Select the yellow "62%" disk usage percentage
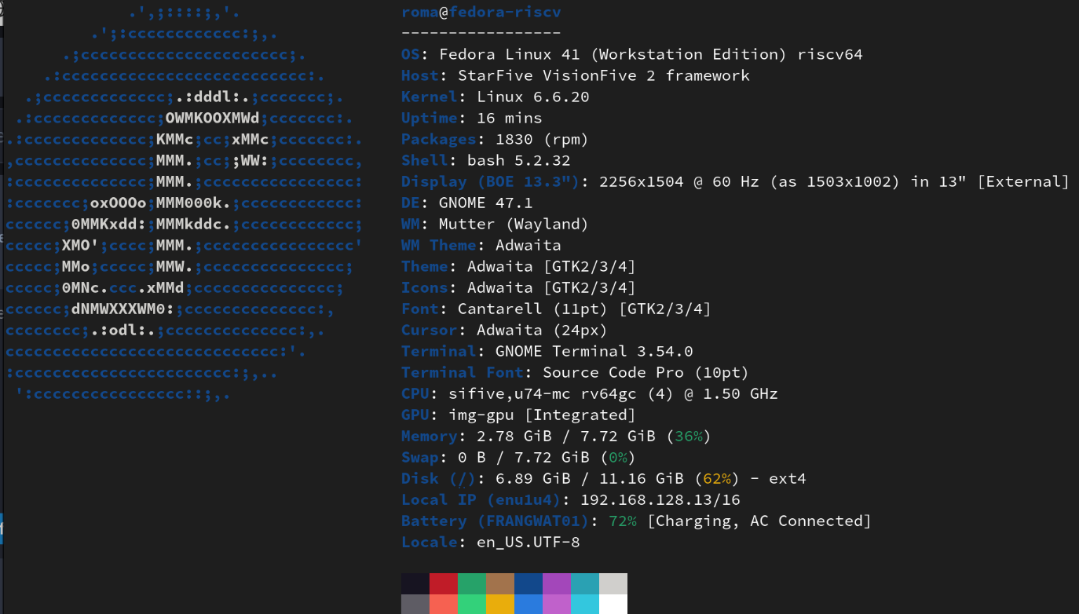1079x614 pixels. point(717,478)
